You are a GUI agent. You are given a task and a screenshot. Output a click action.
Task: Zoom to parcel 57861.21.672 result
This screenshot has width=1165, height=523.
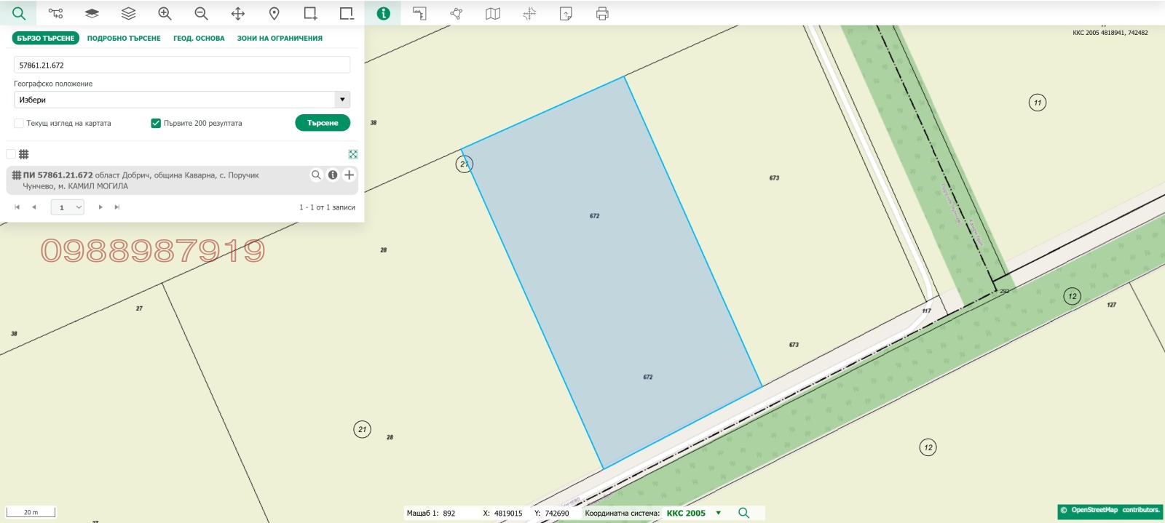pos(316,175)
